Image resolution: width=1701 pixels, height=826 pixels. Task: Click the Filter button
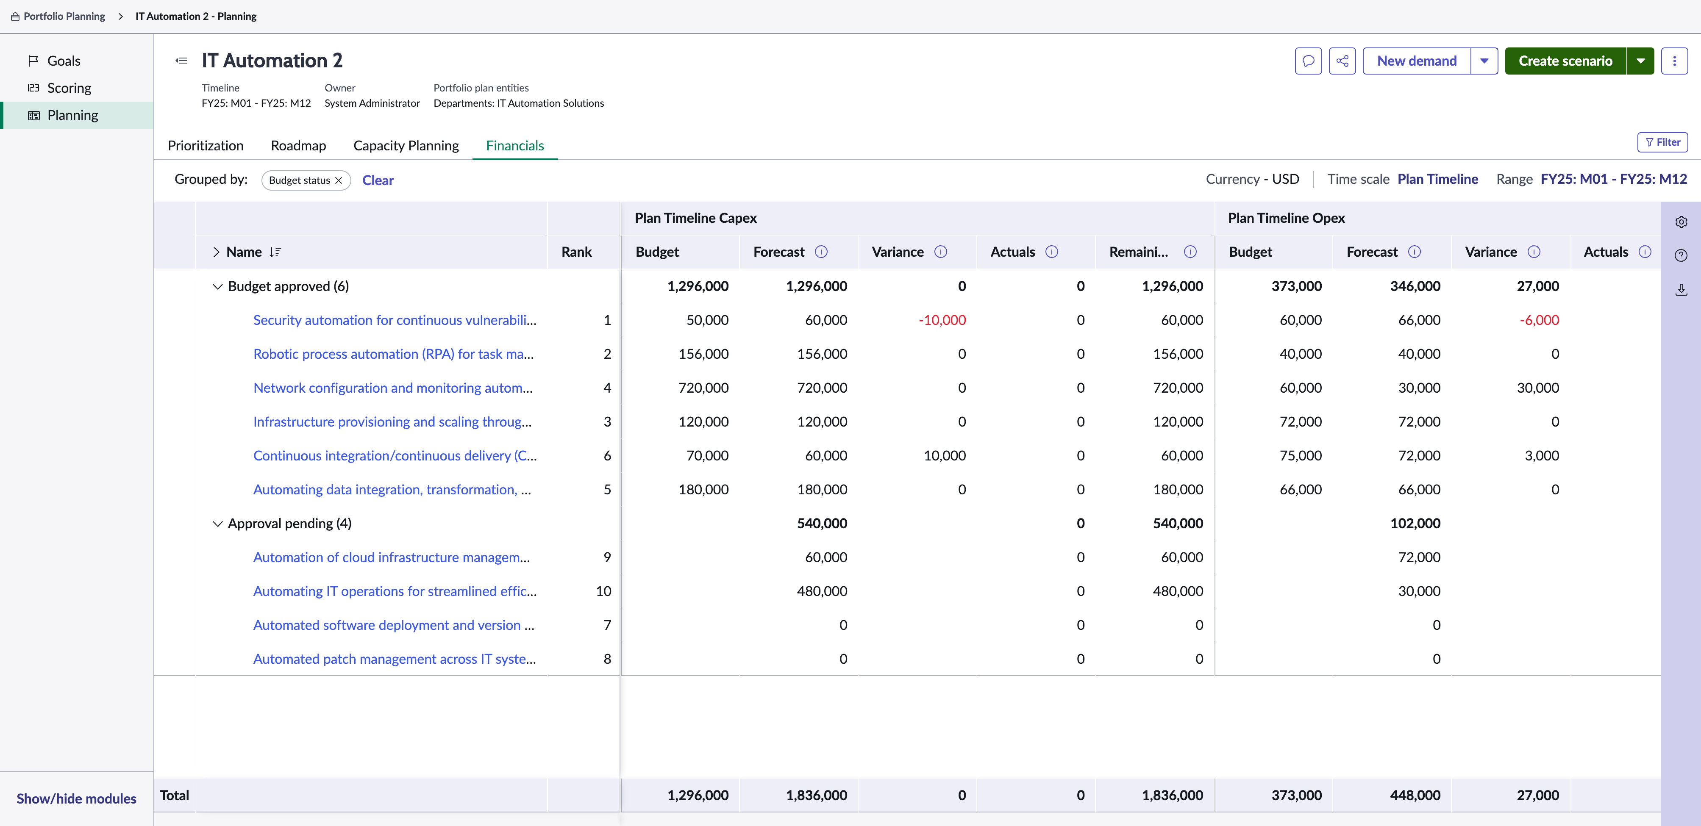pyautogui.click(x=1662, y=142)
